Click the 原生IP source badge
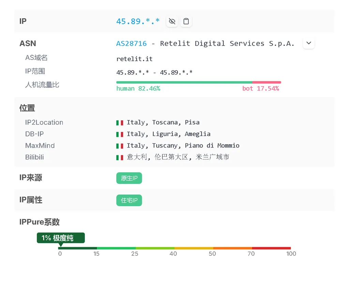 tap(129, 178)
